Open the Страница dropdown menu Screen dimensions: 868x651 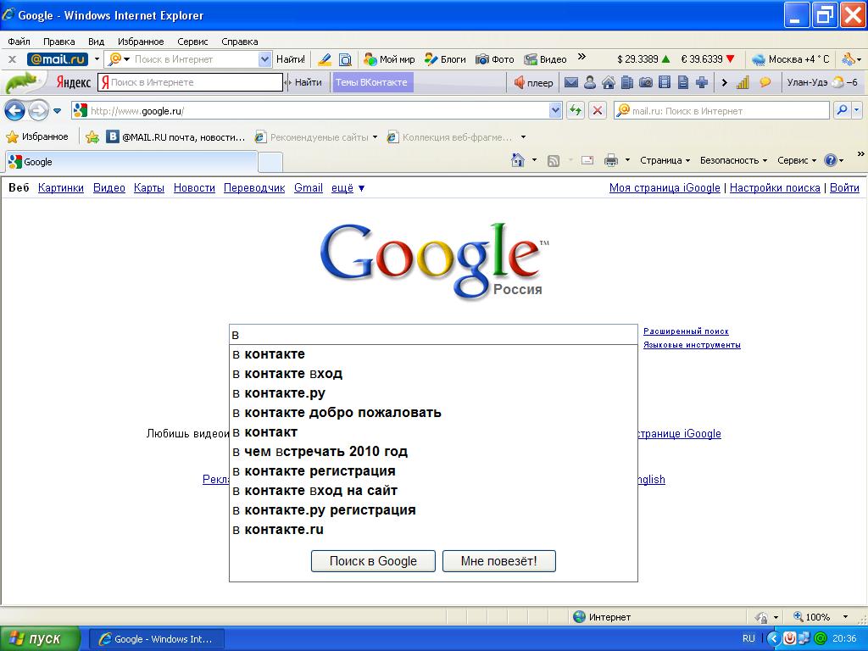click(x=665, y=160)
